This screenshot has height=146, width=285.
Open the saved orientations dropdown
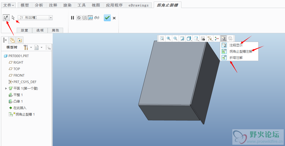point(196,38)
